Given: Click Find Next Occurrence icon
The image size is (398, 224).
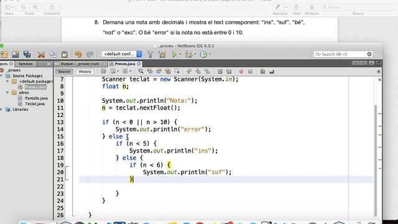Looking at the screenshot, I should pos(159,72).
